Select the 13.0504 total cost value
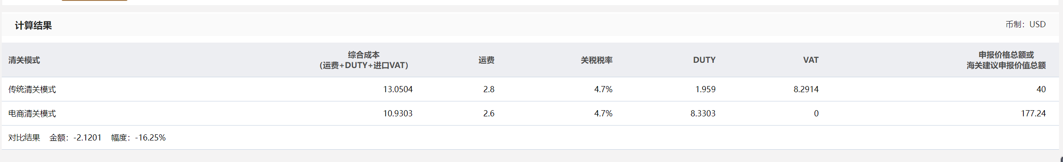The width and height of the screenshot is (1063, 162). tap(398, 90)
